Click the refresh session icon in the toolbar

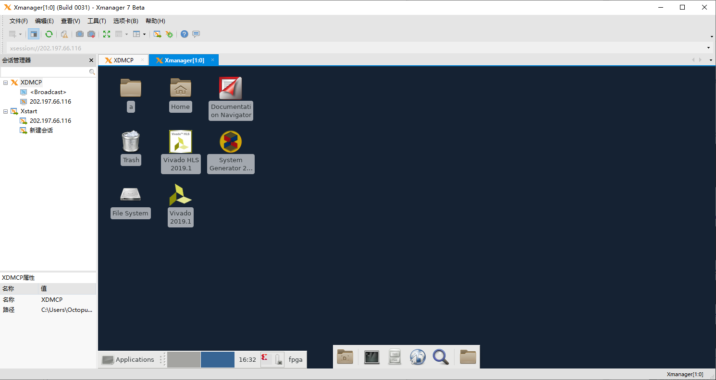point(49,34)
